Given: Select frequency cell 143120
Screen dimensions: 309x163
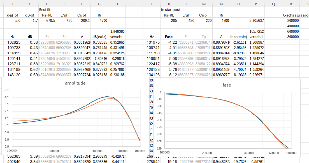Looking at the screenshot, I should coord(12,75).
